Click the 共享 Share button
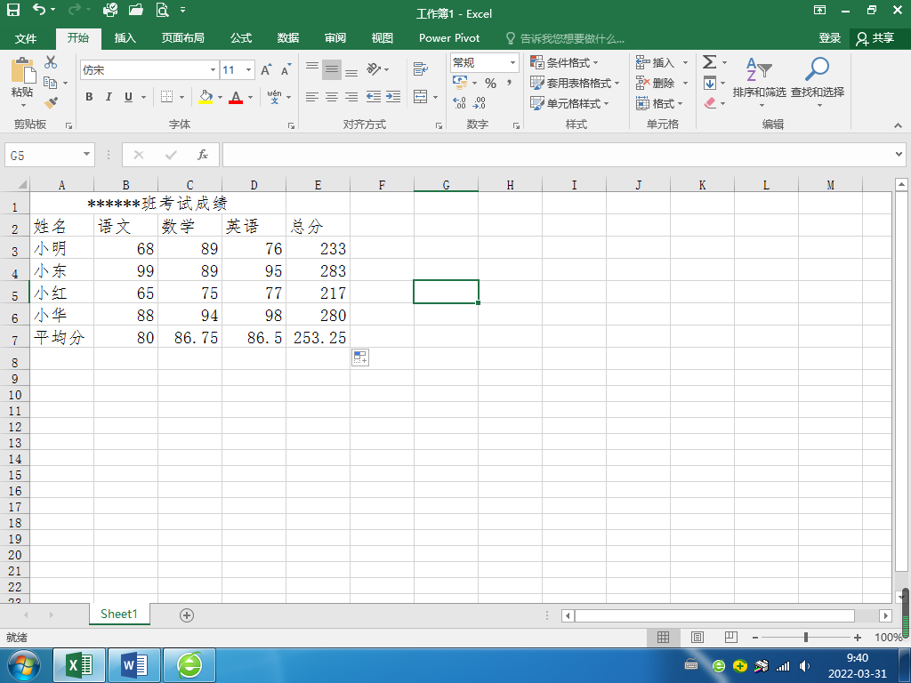911x683 pixels. point(875,38)
